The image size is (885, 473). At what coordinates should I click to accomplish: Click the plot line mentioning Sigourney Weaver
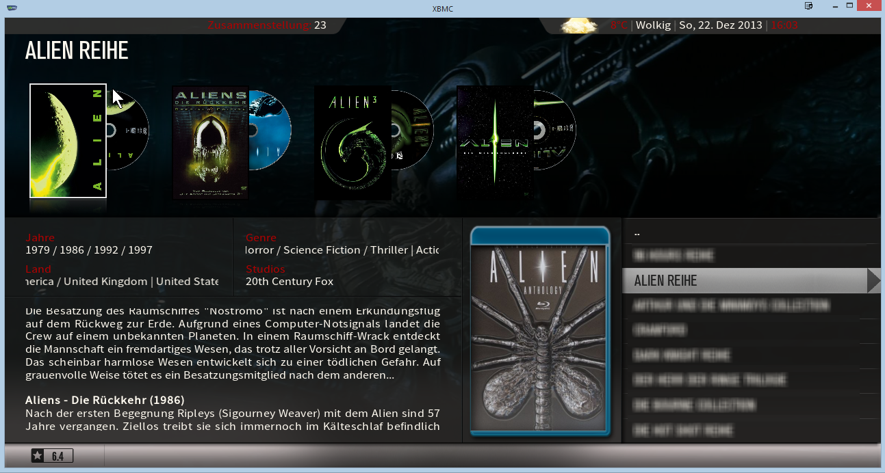[233, 414]
